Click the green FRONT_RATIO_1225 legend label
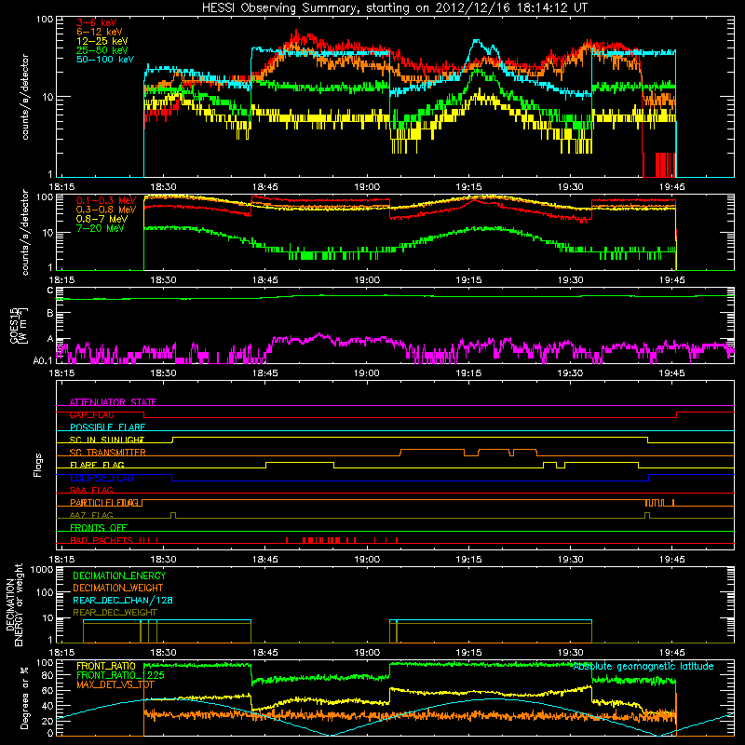 (120, 676)
